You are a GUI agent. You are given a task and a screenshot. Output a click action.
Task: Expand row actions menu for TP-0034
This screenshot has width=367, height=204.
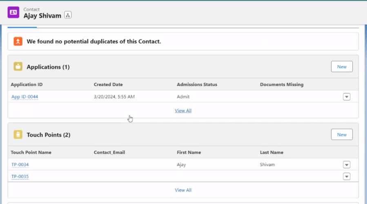click(347, 164)
